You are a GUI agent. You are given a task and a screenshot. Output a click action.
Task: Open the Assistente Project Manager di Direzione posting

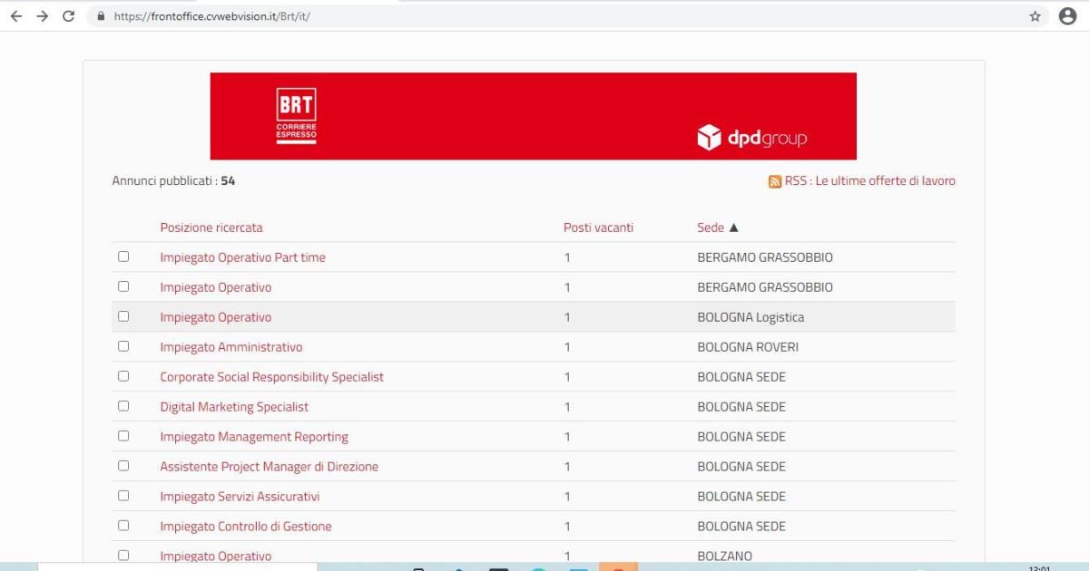pos(269,467)
